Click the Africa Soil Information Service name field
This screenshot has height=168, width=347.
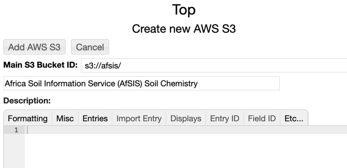(x=141, y=83)
